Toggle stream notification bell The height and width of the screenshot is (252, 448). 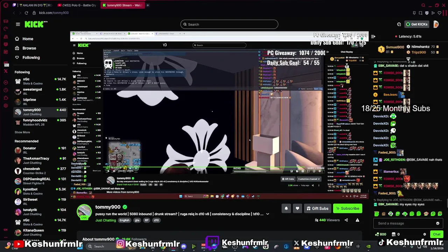pos(286,208)
